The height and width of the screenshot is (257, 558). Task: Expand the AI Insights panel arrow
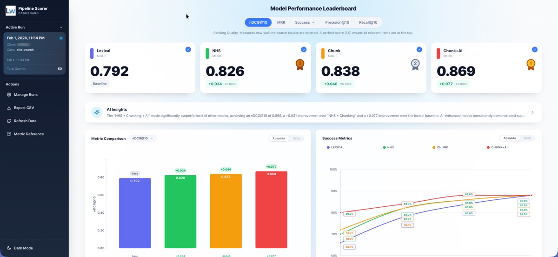532,112
